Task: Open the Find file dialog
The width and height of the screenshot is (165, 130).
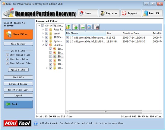Action: click(x=18, y=77)
